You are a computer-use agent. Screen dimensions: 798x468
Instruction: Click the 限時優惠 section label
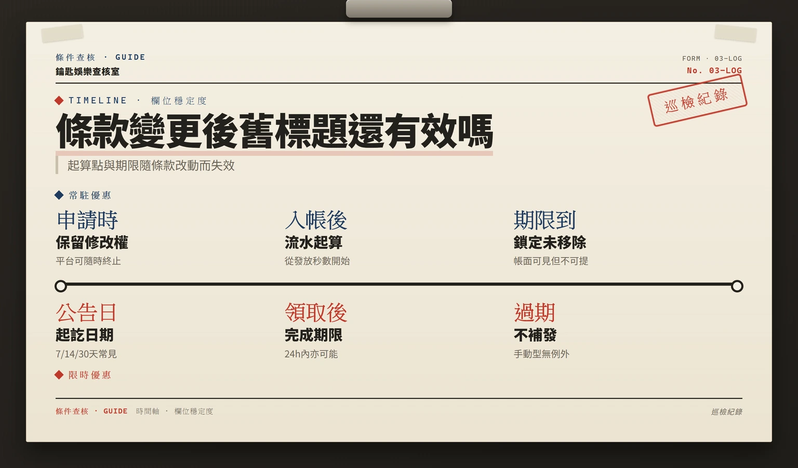90,375
